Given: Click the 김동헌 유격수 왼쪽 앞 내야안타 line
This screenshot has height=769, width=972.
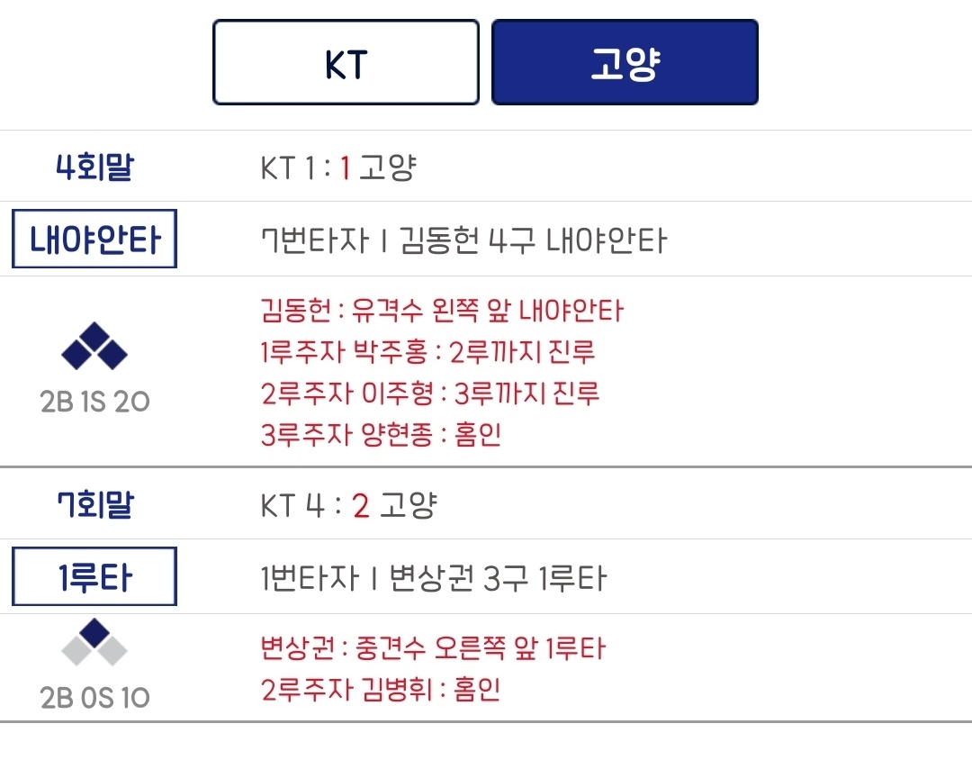Looking at the screenshot, I should 442,312.
